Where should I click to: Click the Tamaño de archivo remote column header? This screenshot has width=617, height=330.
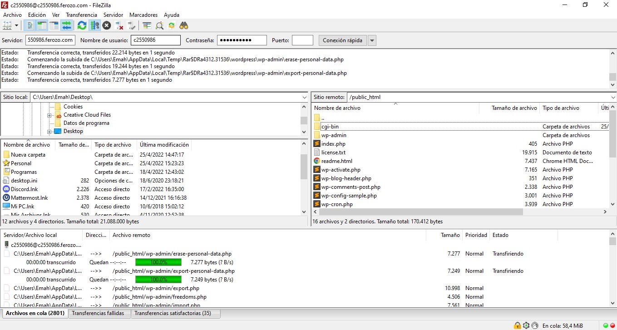tap(514, 108)
